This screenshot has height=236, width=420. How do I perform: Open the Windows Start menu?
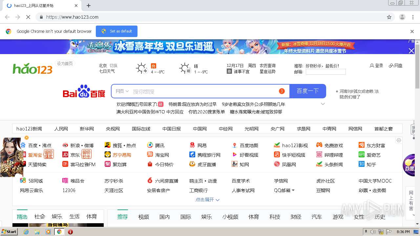9,232
